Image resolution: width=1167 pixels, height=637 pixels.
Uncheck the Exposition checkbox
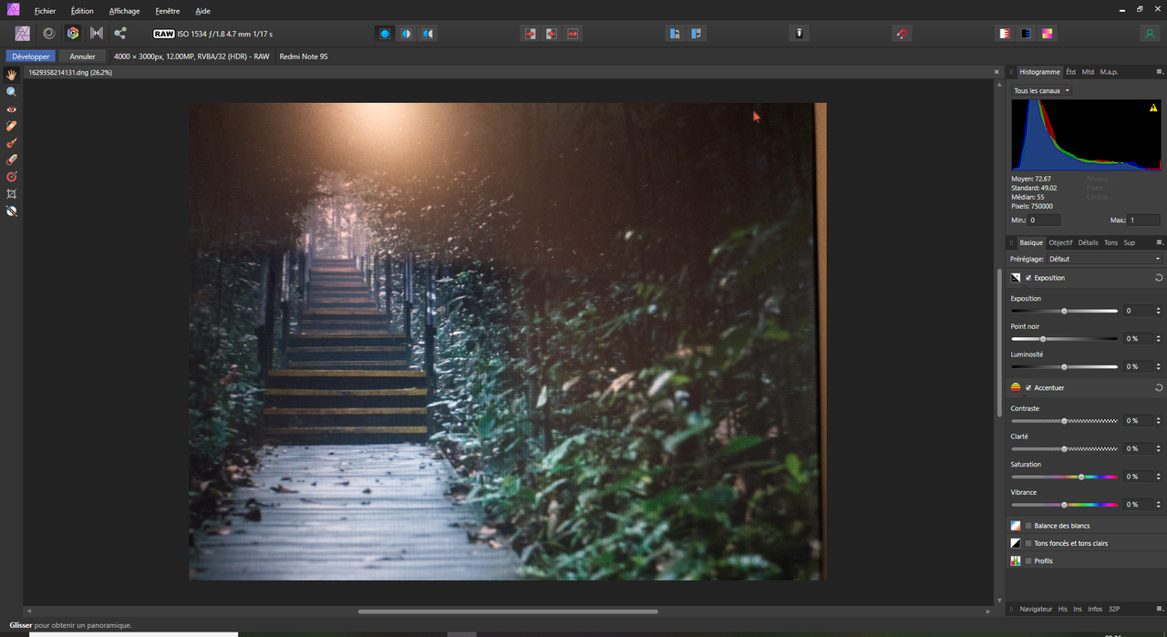[1028, 278]
